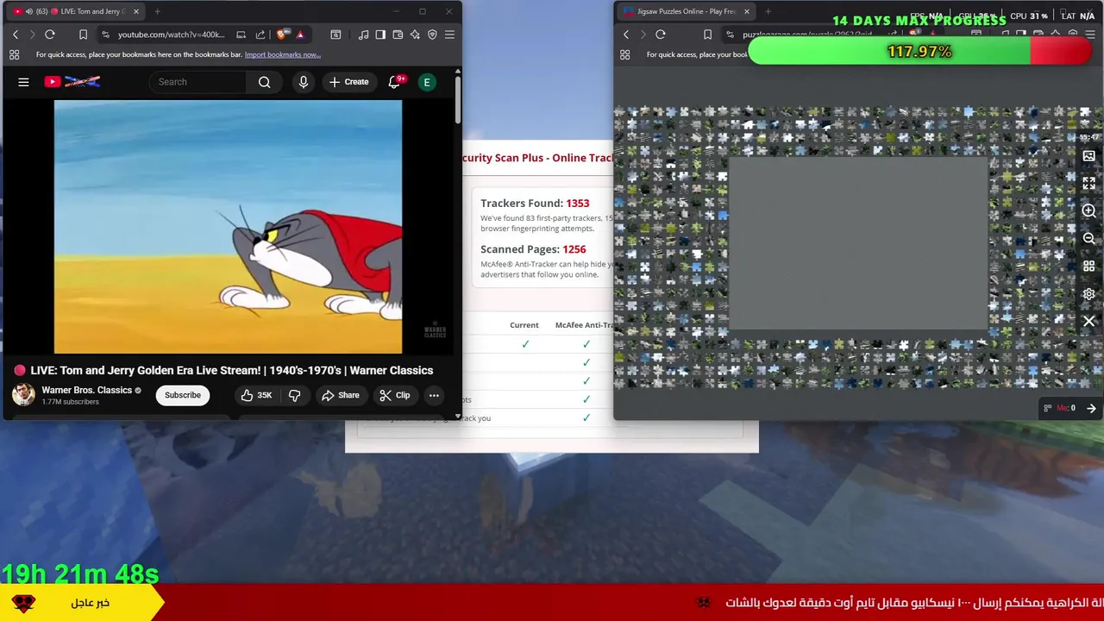Open the browser main menu in YouTube window

click(x=449, y=34)
